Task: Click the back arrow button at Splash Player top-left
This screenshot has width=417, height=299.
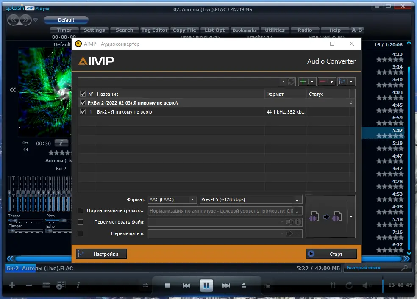Action: (14, 19)
